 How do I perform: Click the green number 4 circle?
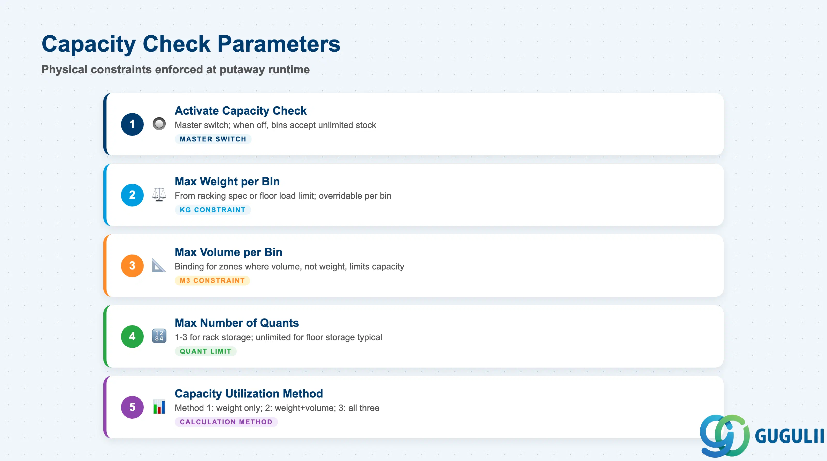click(x=132, y=336)
